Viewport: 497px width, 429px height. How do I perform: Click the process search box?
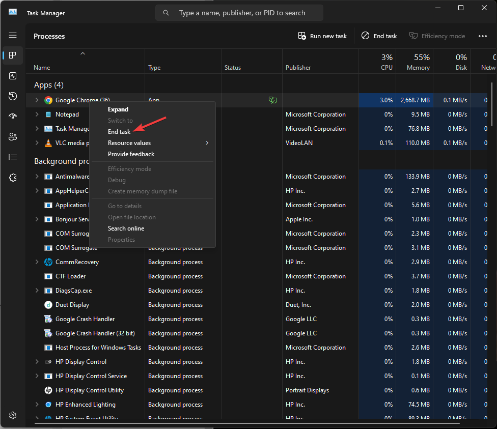coord(241,13)
